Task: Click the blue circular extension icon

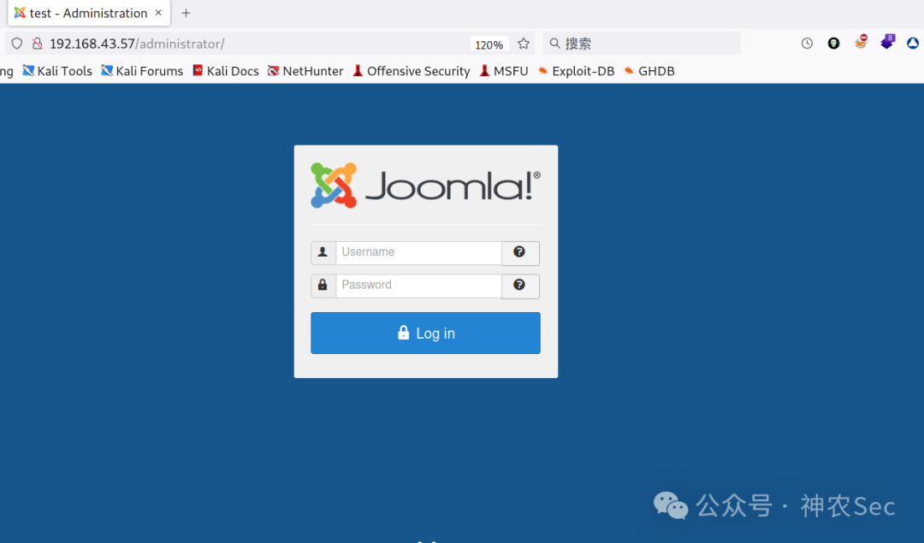Action: click(913, 44)
